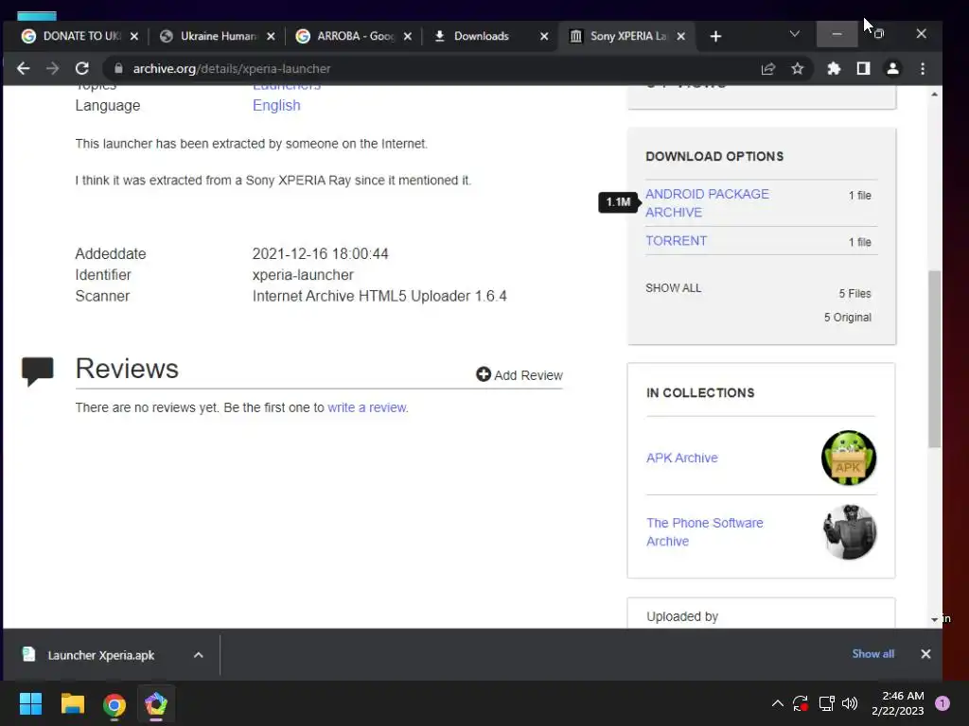Select the Addeddate value 2021-12-16 18:00:44
The image size is (969, 726).
pyautogui.click(x=320, y=253)
